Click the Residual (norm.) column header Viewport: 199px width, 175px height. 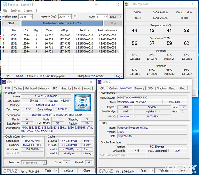pos(107,31)
